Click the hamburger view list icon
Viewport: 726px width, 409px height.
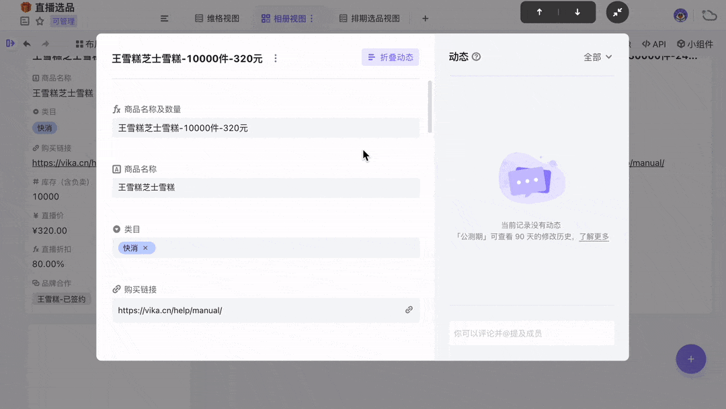165,19
